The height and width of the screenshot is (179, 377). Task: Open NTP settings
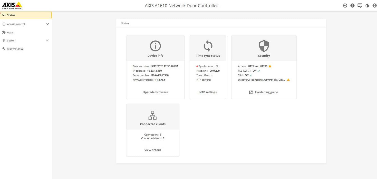[208, 92]
